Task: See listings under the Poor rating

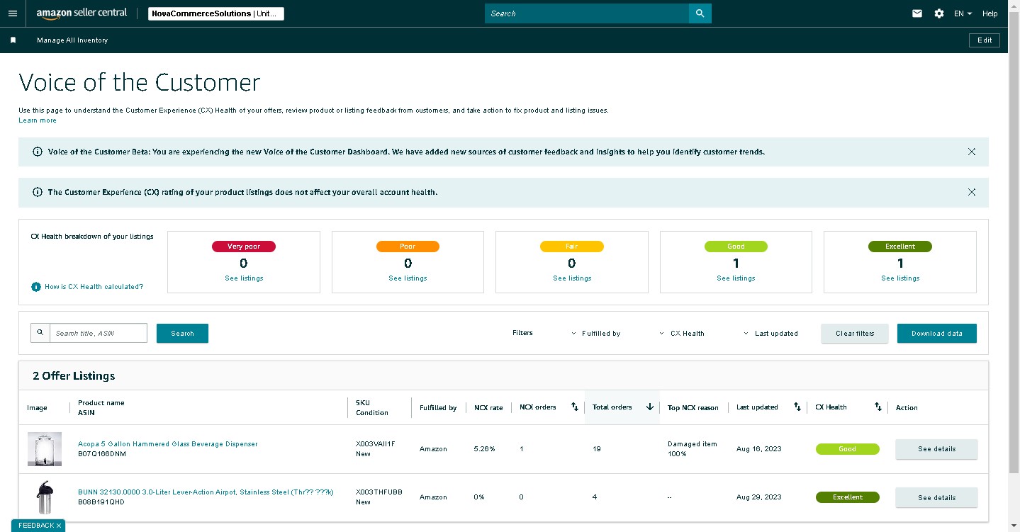Action: point(408,278)
